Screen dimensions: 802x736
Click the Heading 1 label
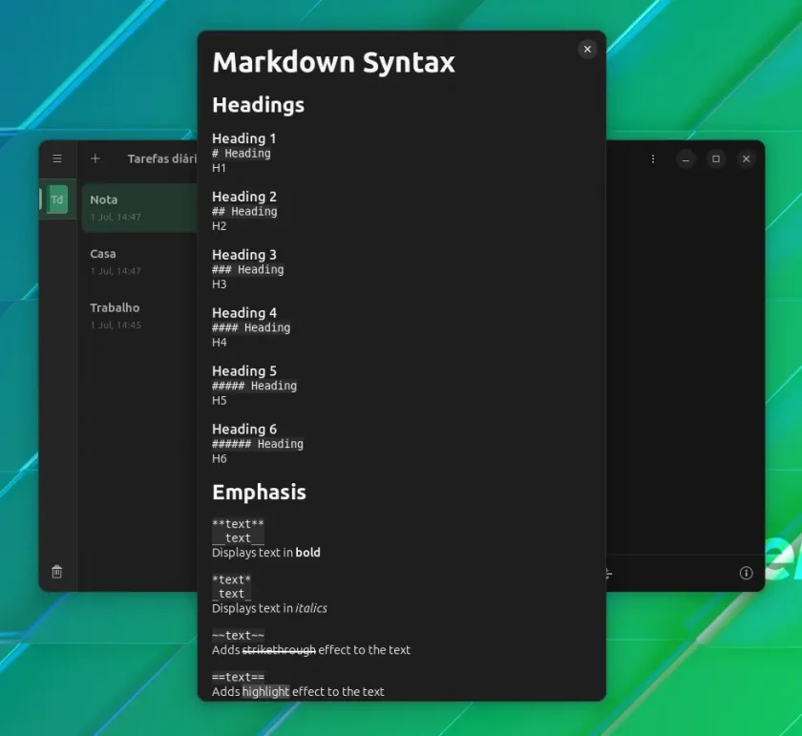pyautogui.click(x=244, y=138)
